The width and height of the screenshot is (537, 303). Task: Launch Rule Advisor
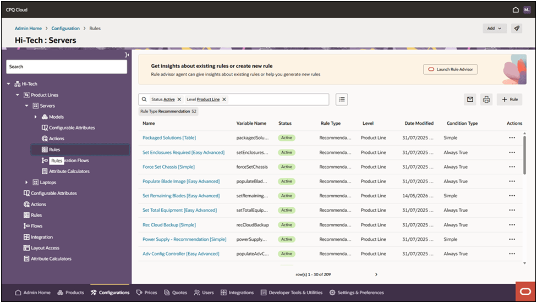tap(451, 69)
